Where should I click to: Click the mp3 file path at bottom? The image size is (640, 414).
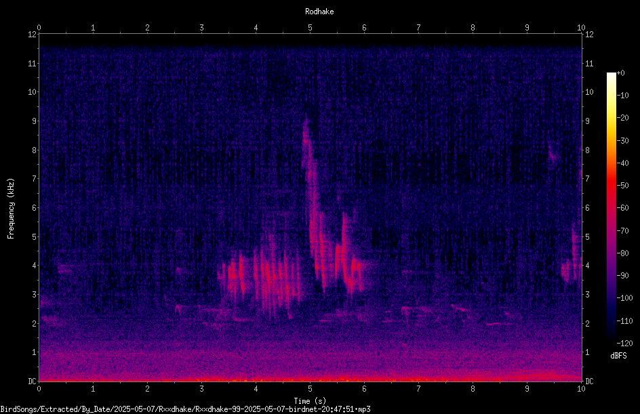coord(185,409)
